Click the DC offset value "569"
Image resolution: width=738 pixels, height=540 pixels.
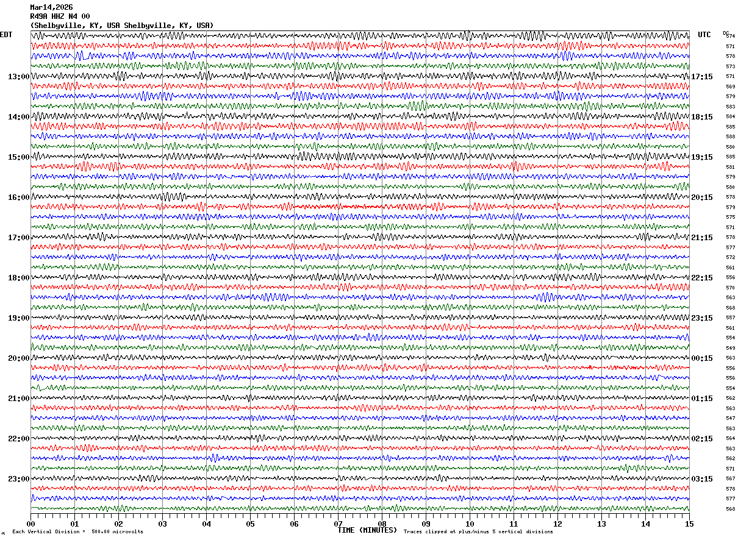coord(730,87)
